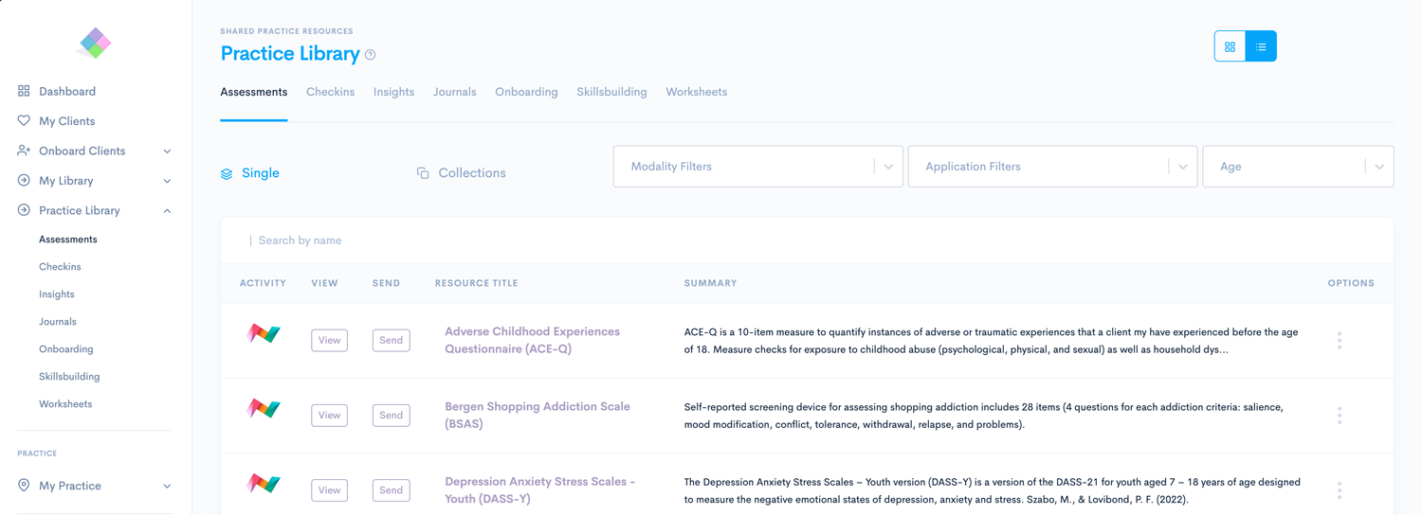The width and height of the screenshot is (1422, 515).
Task: Click the Dashboard grid icon
Action: [24, 91]
